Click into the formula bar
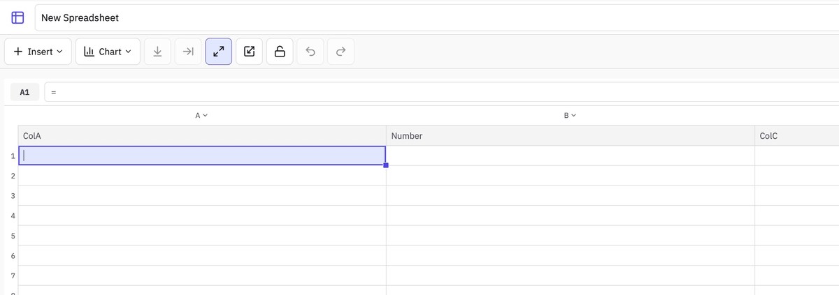The image size is (839, 295). coord(442,91)
